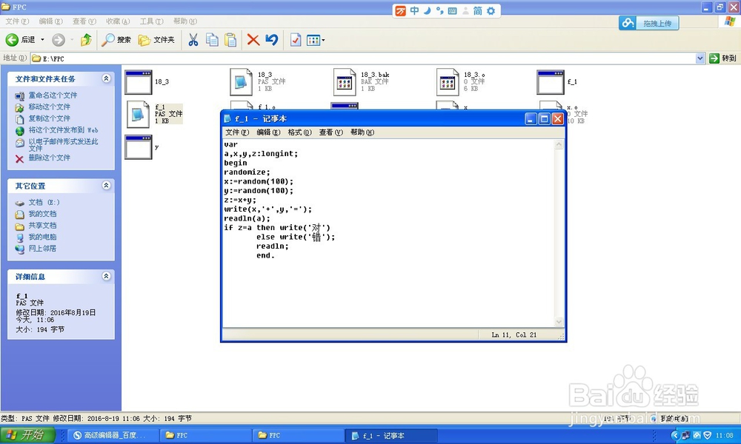This screenshot has width=741, height=444.
Task: Click the Sogou input method logo icon
Action: 401,11
